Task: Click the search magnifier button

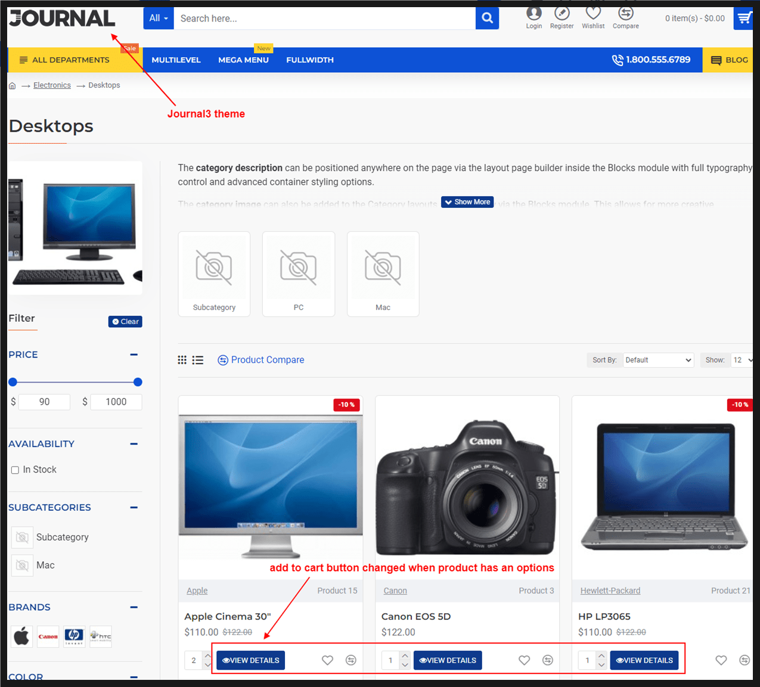Action: [487, 18]
